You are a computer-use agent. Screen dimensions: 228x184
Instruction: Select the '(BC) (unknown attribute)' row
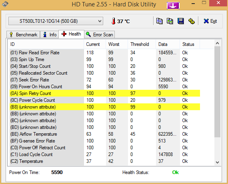click(105, 121)
